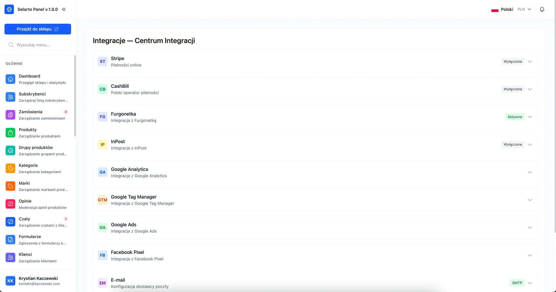Click the Dashboard home icon

10,79
